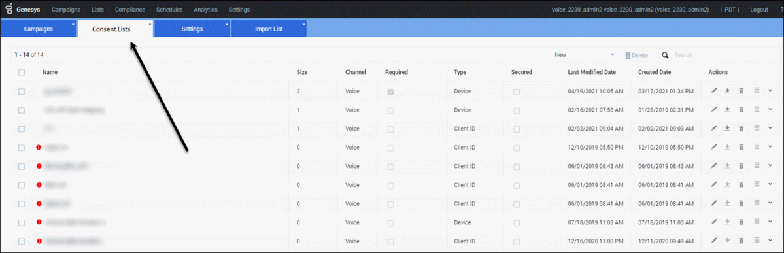The image size is (784, 253).
Task: Open the Campaigns top menu
Action: [x=65, y=10]
